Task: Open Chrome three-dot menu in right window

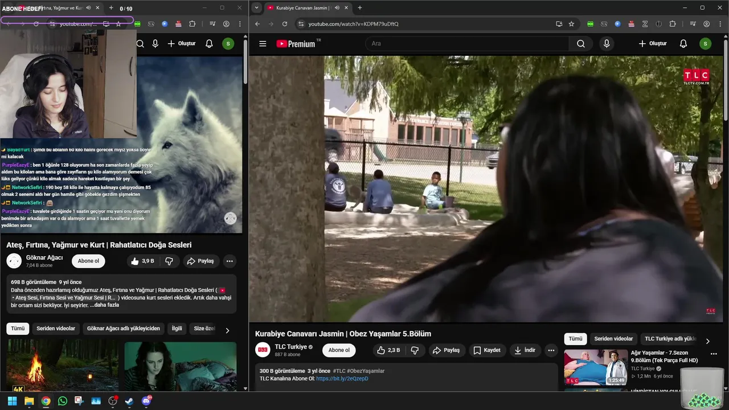Action: coord(720,24)
